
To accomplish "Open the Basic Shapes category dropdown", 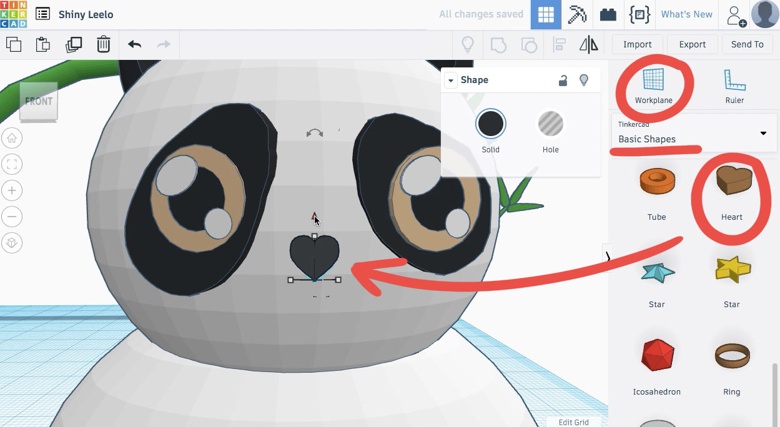I will click(693, 133).
